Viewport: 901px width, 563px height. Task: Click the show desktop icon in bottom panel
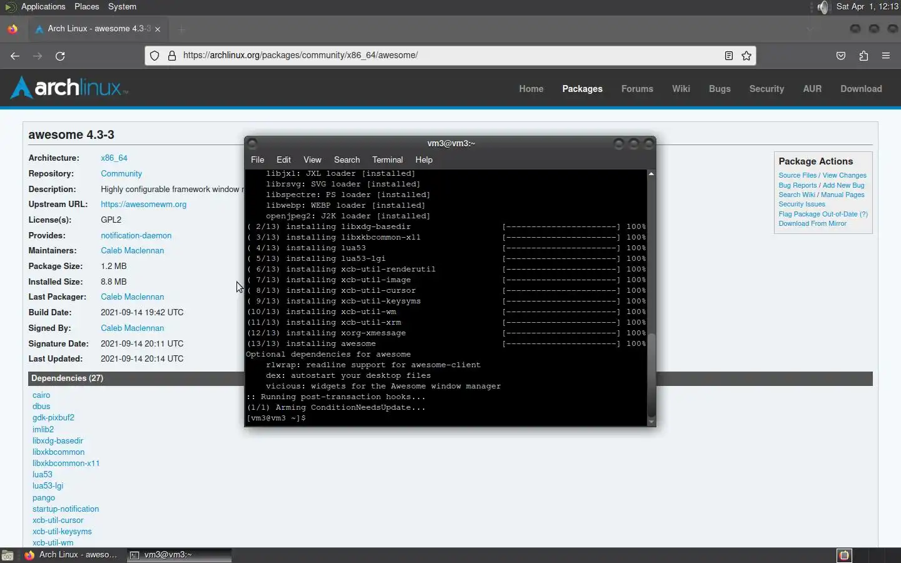(8, 555)
